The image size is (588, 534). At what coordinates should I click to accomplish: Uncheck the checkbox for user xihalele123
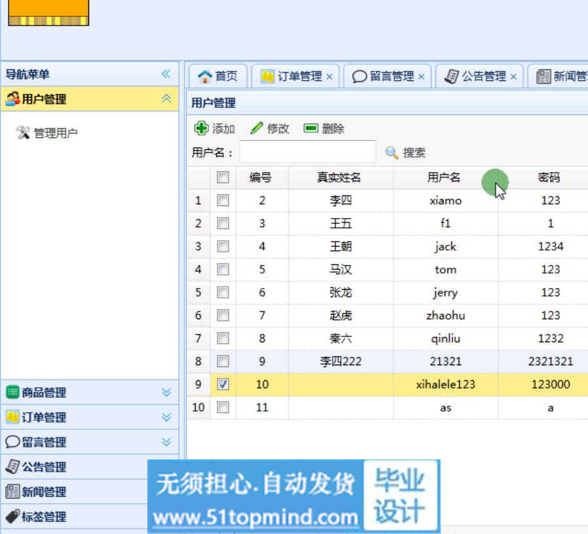click(x=223, y=385)
